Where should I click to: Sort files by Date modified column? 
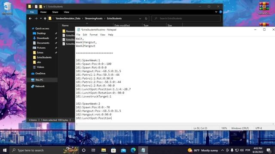point(122,26)
